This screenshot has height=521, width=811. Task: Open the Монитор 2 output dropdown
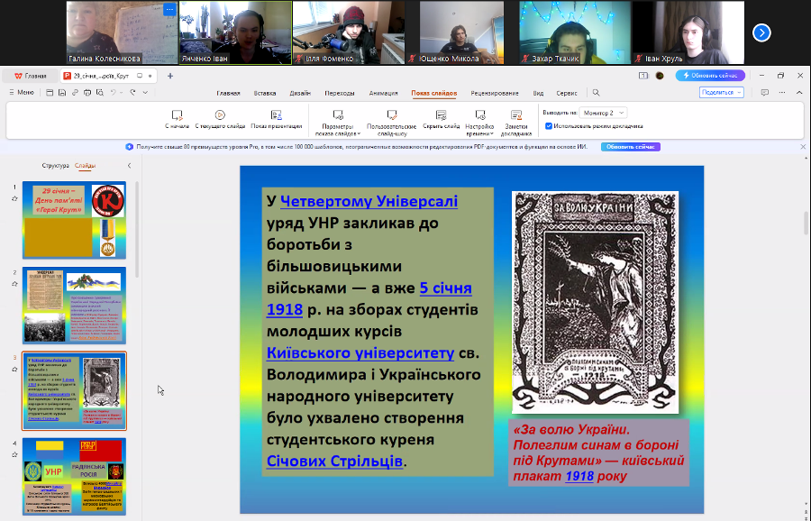point(603,113)
